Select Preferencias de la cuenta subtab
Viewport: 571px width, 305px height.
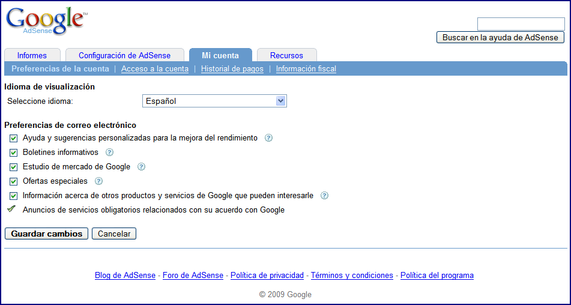[61, 68]
